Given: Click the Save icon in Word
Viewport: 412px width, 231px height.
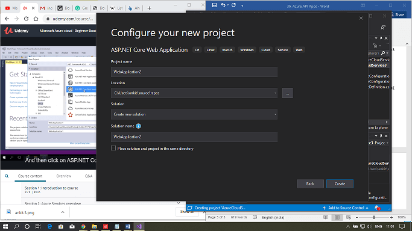Looking at the screenshot, I should [x=214, y=5].
